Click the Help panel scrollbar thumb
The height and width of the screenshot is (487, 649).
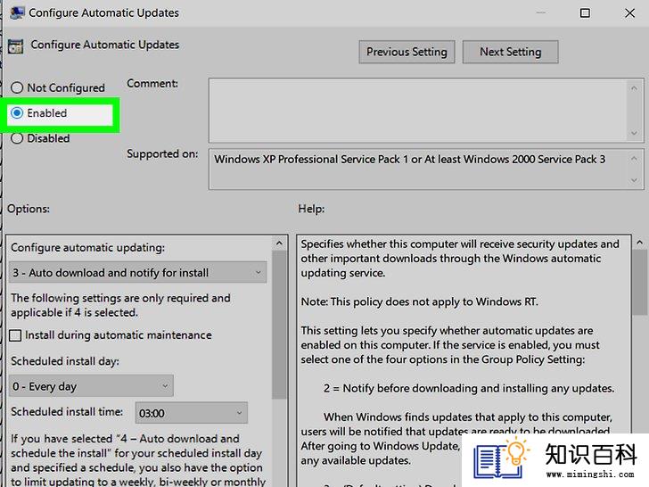640,283
